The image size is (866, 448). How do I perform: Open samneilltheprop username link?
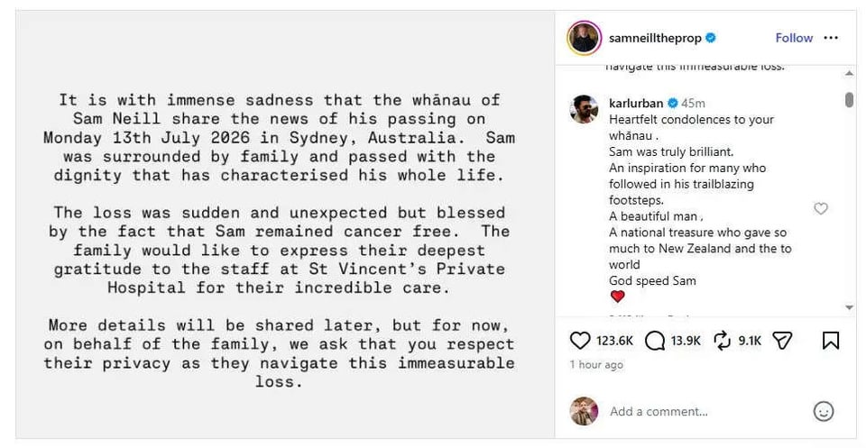point(655,38)
